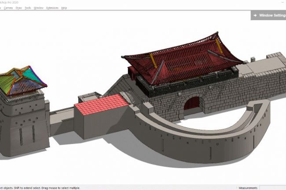286x190 pixels.
Task: Open the Camera menu
Action: pos(8,8)
